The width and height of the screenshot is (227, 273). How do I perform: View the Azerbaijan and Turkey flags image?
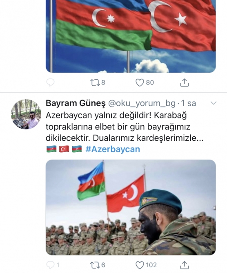click(x=131, y=36)
